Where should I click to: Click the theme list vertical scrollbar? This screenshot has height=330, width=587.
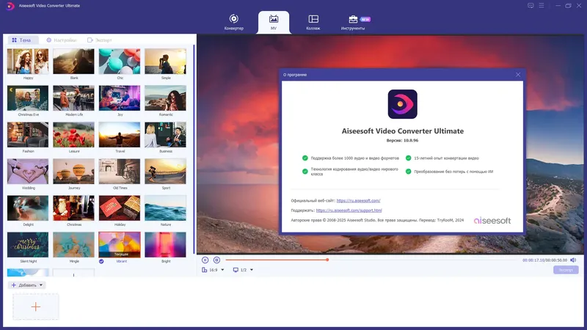pos(194,150)
